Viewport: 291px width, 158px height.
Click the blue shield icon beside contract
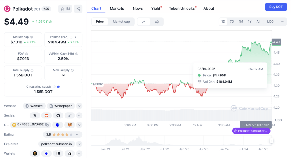tap(58, 125)
